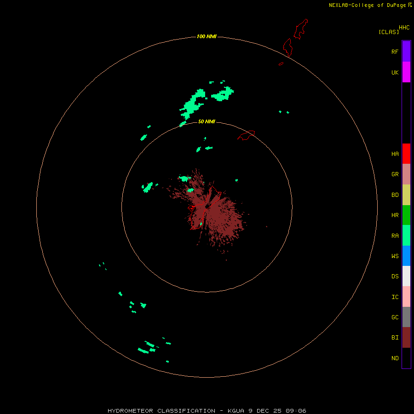Click the HR legend label
The width and height of the screenshot is (414, 414).
point(395,215)
